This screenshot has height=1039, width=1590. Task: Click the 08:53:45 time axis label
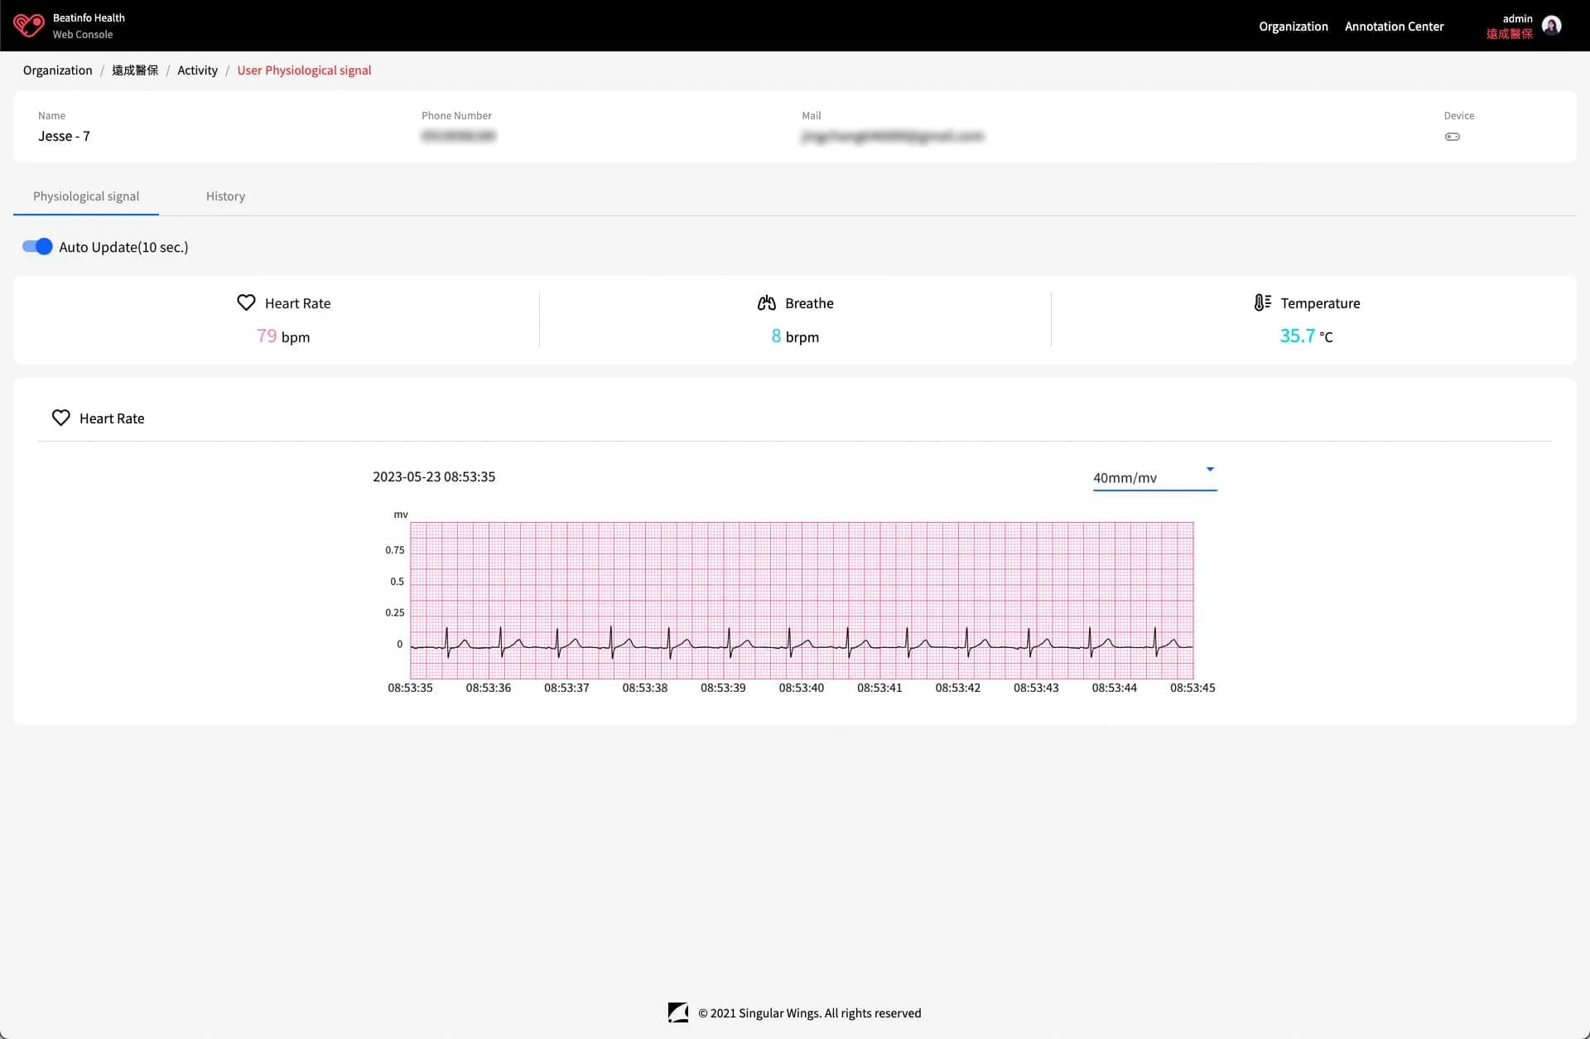[x=1192, y=688]
